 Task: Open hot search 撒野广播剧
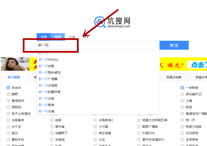point(150,127)
